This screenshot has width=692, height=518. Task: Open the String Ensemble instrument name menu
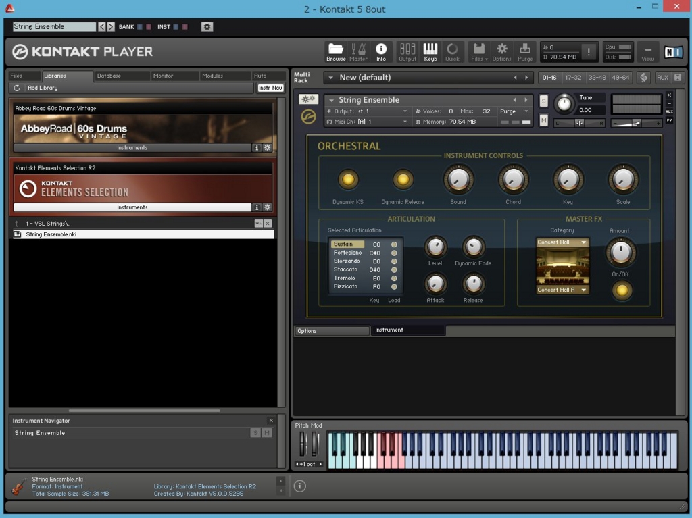331,100
